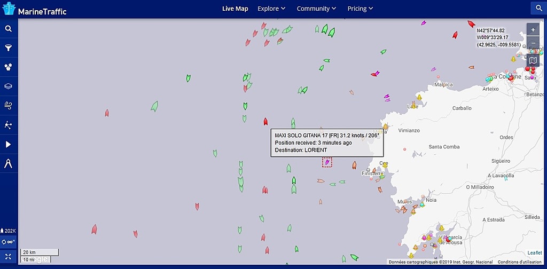
Task: Click the Carballo town label
Action: [462, 108]
